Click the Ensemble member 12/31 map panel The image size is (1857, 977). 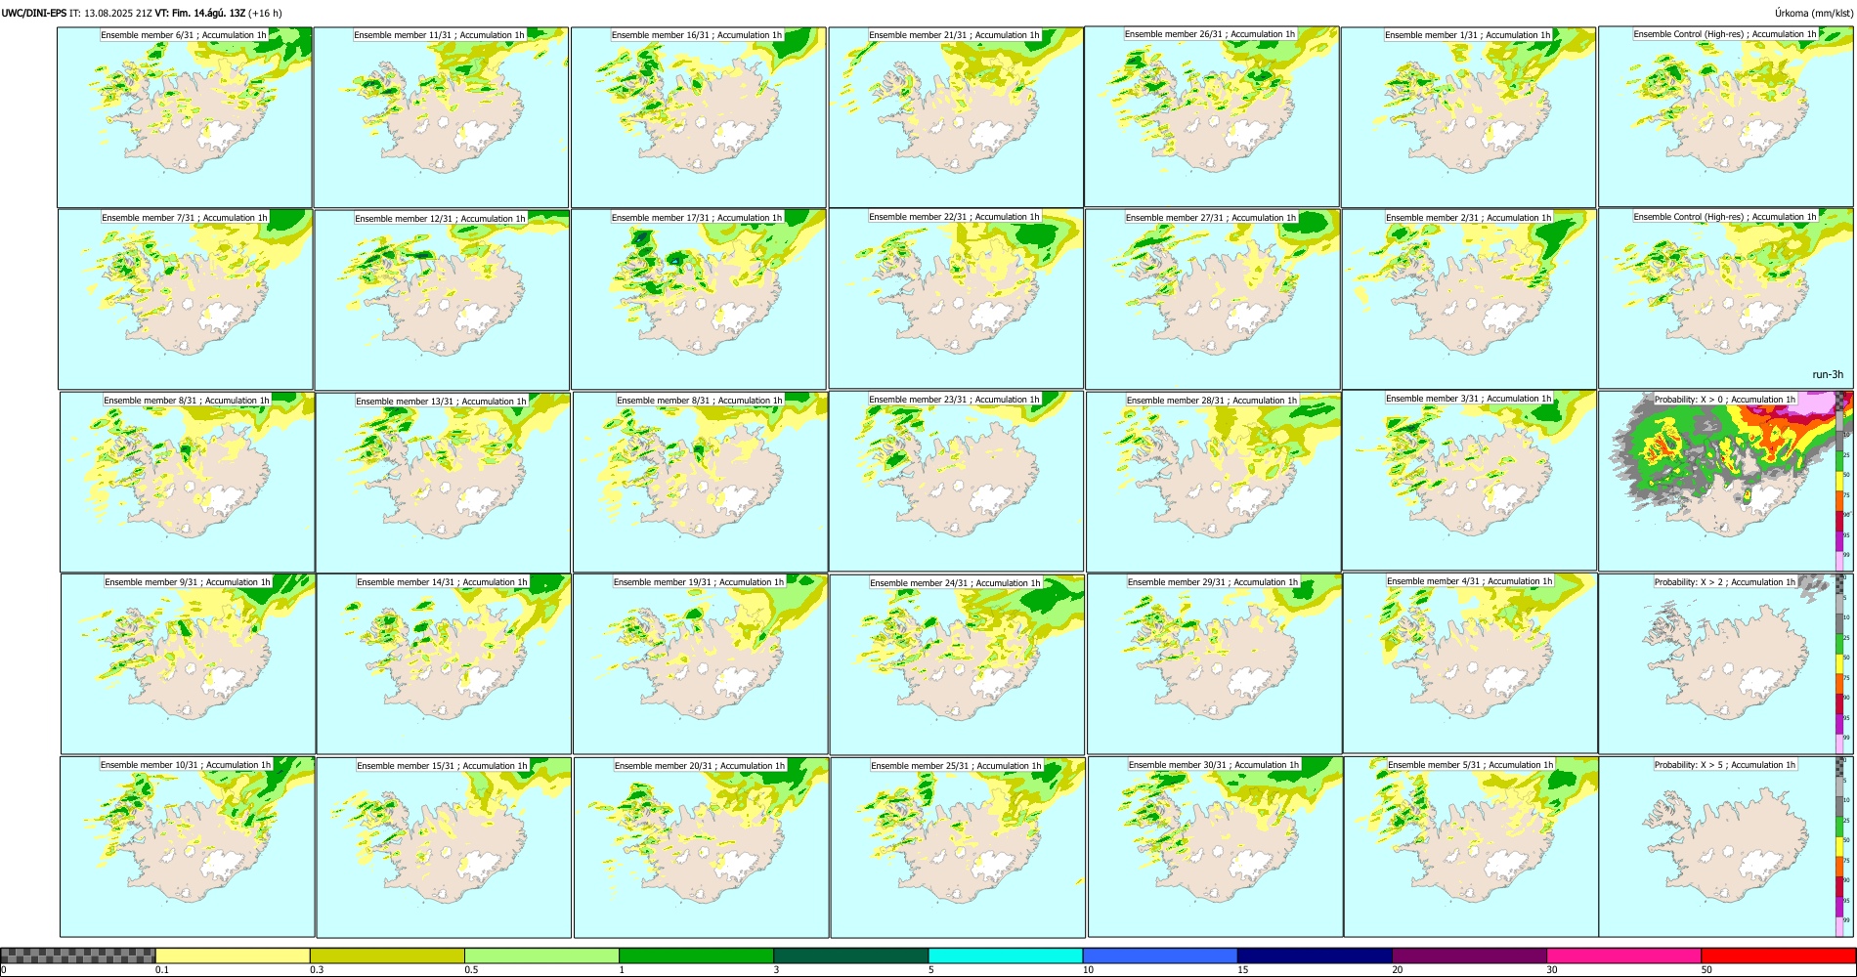(443, 300)
